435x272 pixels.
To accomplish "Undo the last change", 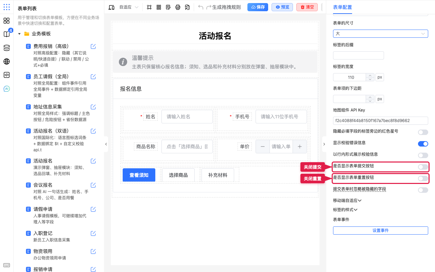I will 201,7.
